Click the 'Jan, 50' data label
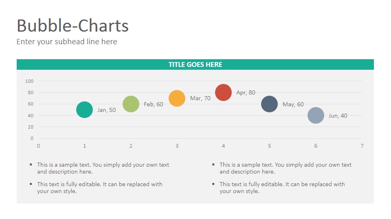 click(106, 110)
